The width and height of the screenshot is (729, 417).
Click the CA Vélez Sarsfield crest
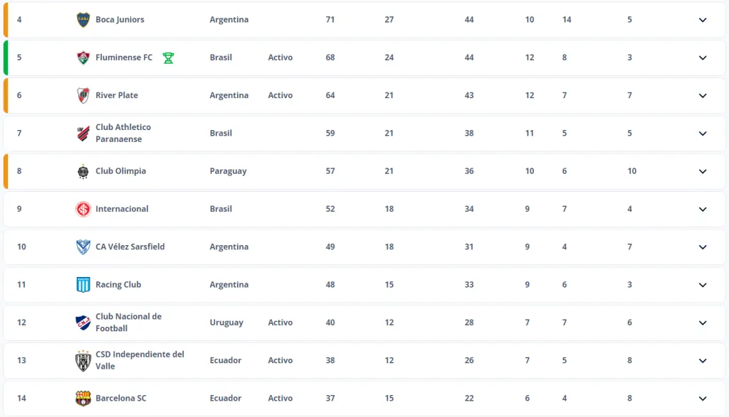point(83,247)
